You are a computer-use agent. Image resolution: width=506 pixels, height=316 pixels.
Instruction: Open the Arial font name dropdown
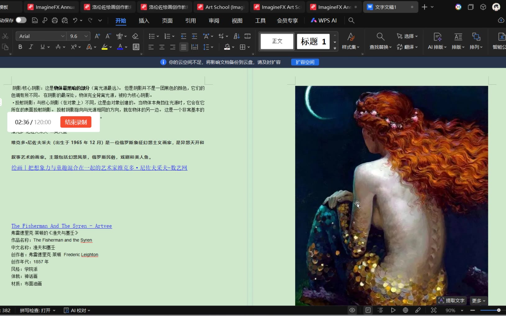[63, 36]
